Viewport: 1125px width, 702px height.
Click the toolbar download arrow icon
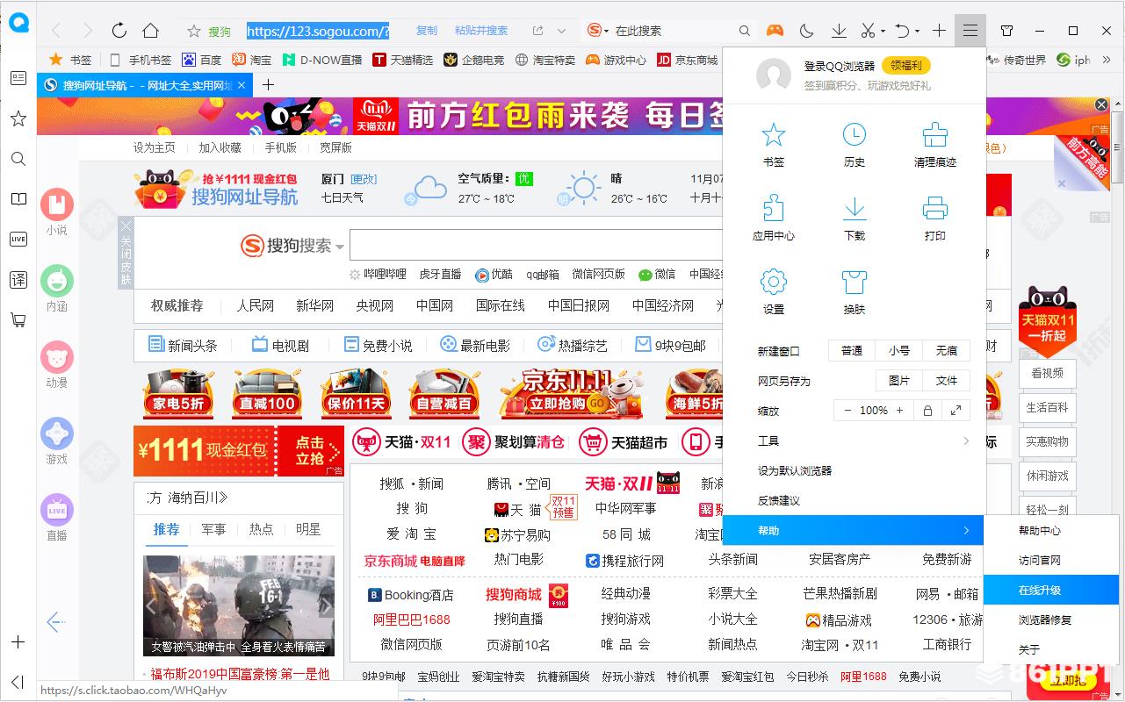839,31
